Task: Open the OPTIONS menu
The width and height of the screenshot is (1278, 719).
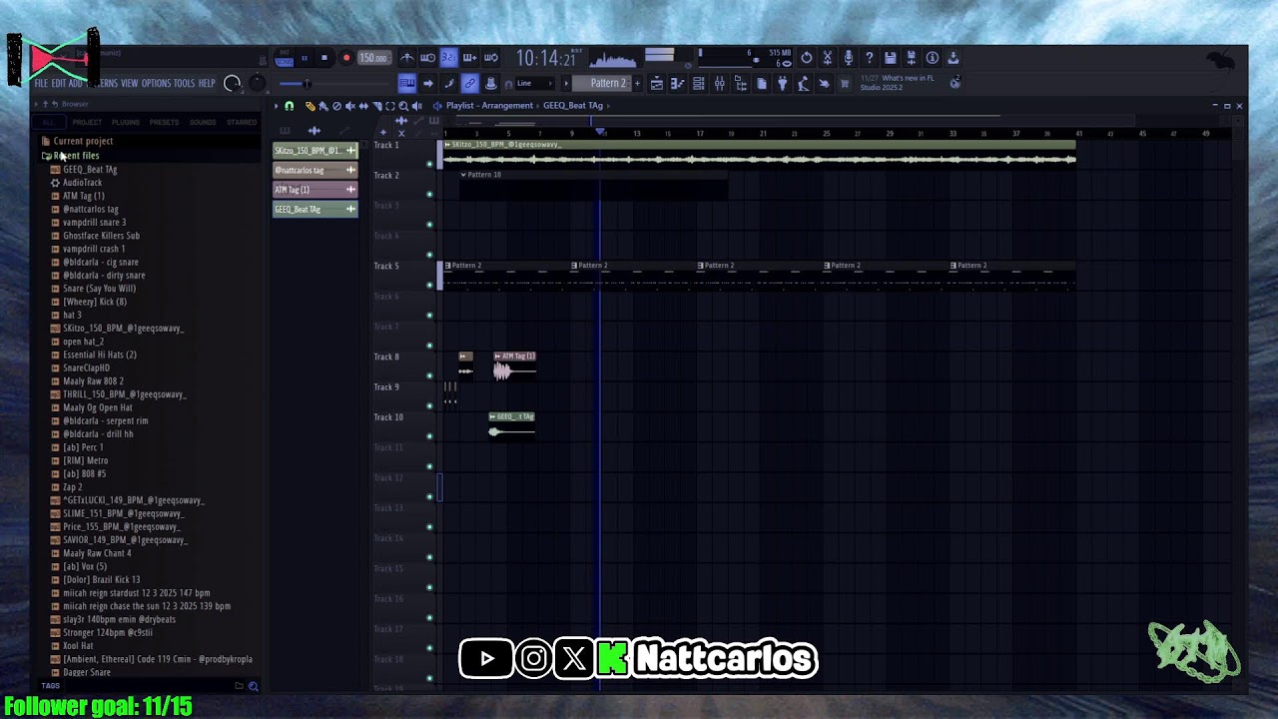Action: click(x=156, y=84)
